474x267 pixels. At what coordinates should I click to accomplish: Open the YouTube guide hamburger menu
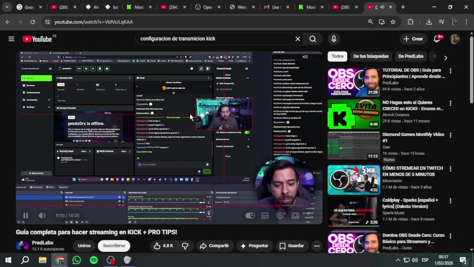(x=11, y=39)
